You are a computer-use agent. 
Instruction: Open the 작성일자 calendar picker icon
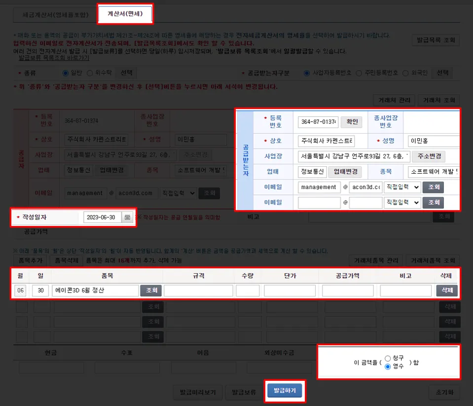(x=127, y=217)
